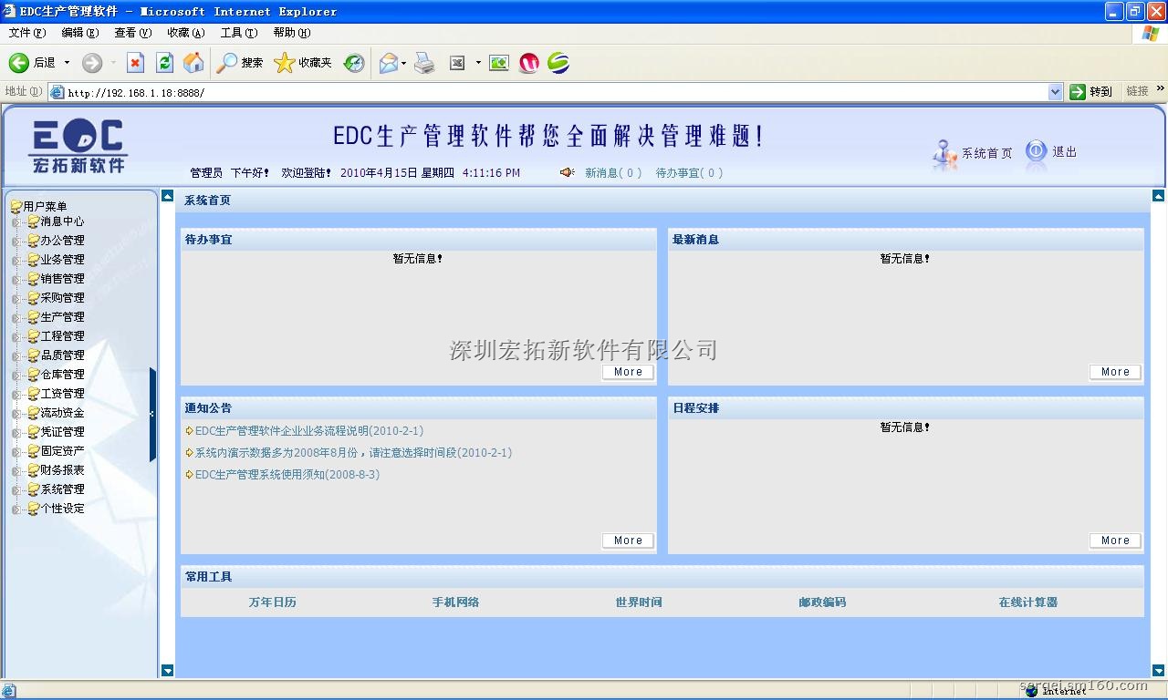Click the Print toolbar icon
Screen dimensions: 1168x700
424,63
